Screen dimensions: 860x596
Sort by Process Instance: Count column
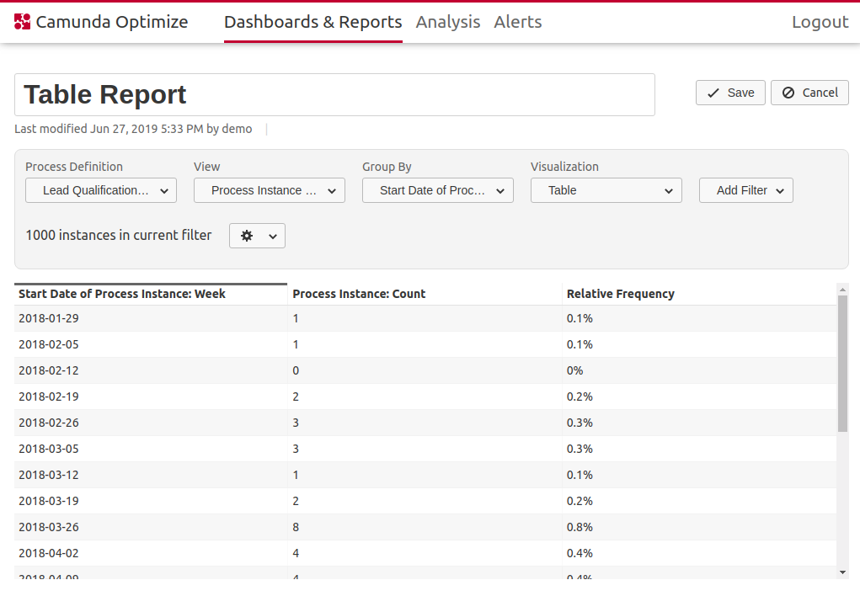tap(359, 294)
